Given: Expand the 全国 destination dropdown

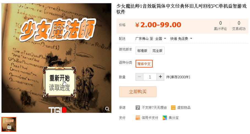Looking at the screenshot, I should (161, 38).
